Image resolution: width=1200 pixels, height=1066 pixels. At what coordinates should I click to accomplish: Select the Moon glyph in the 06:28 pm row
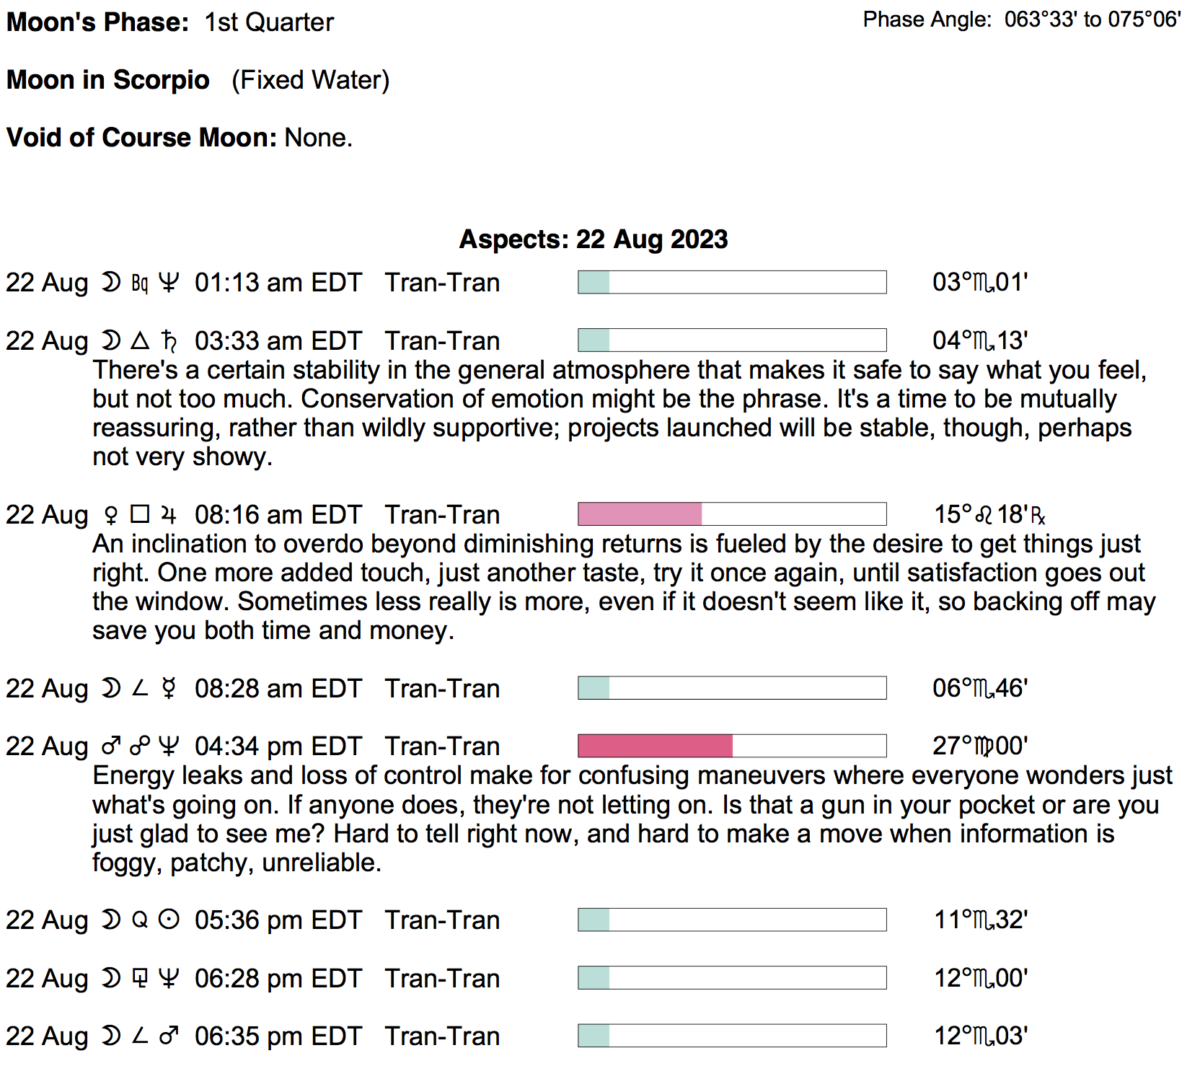(110, 979)
